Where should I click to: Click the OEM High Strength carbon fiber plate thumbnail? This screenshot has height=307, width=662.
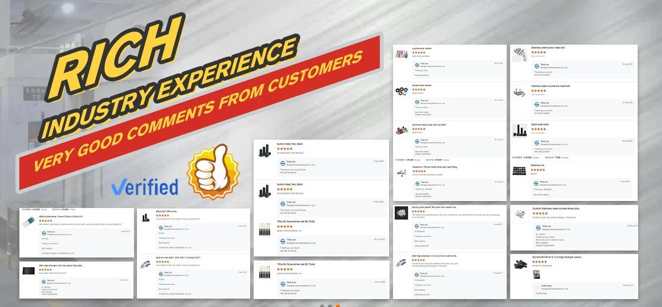point(28,270)
